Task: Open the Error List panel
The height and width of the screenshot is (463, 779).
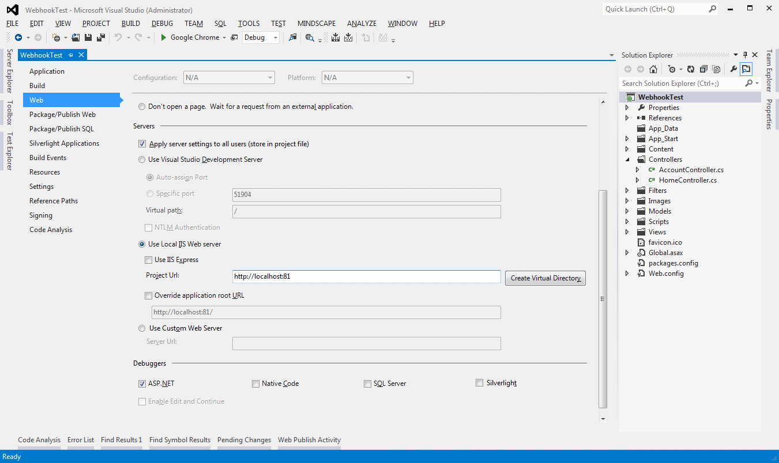Action: (x=81, y=439)
